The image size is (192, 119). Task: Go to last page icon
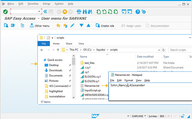tap(116, 12)
